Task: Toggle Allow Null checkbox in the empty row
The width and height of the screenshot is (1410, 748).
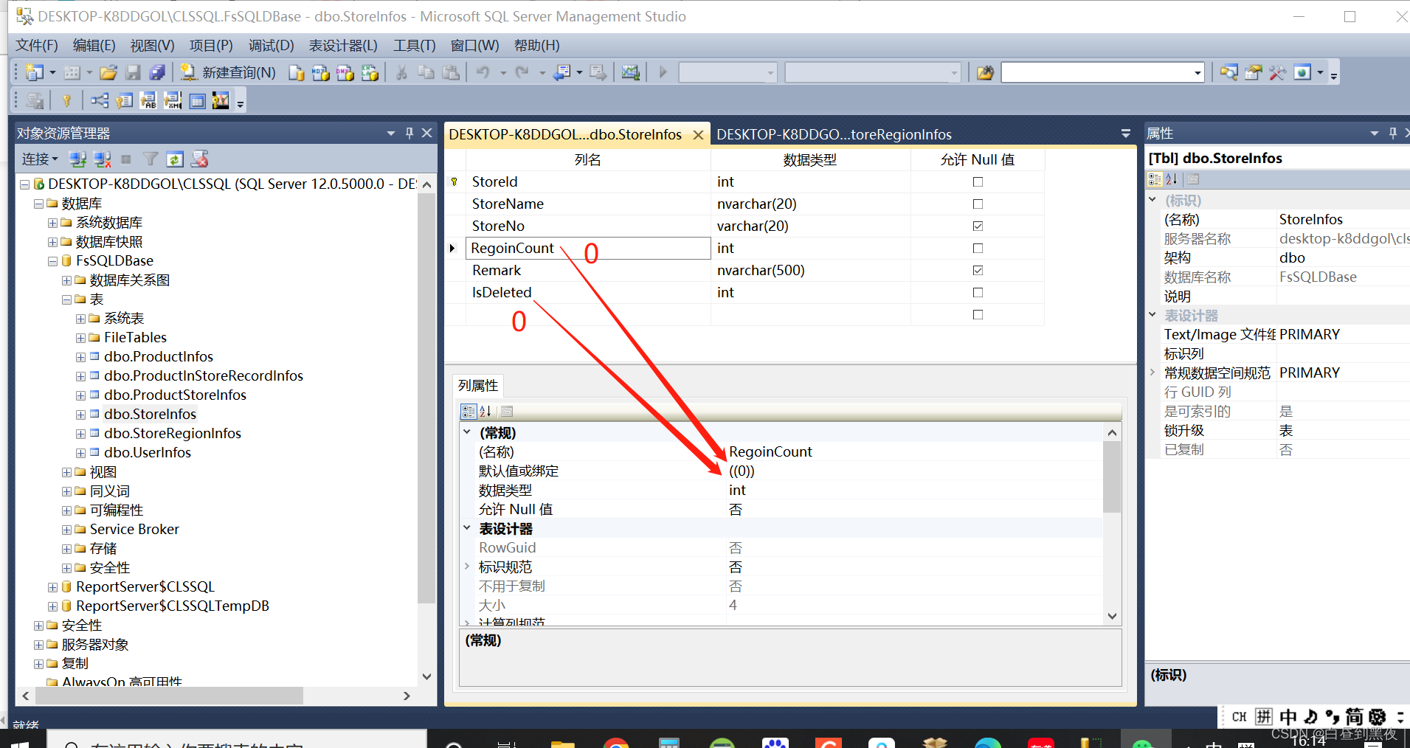Action: [978, 314]
